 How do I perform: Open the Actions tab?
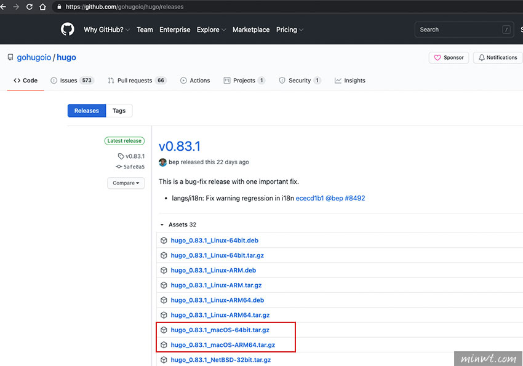point(195,81)
